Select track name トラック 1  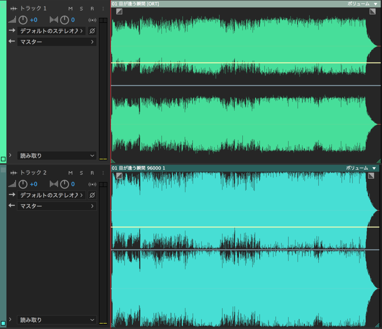33,9
